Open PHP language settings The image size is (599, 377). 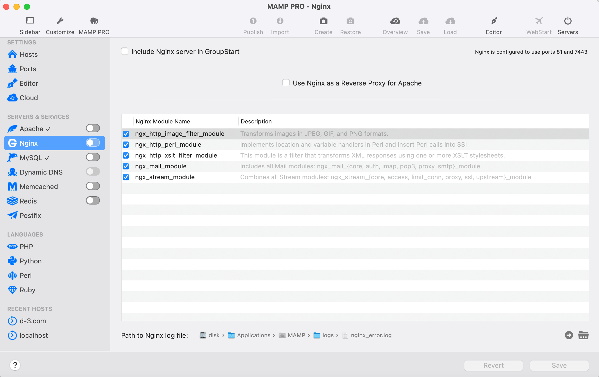(55, 247)
